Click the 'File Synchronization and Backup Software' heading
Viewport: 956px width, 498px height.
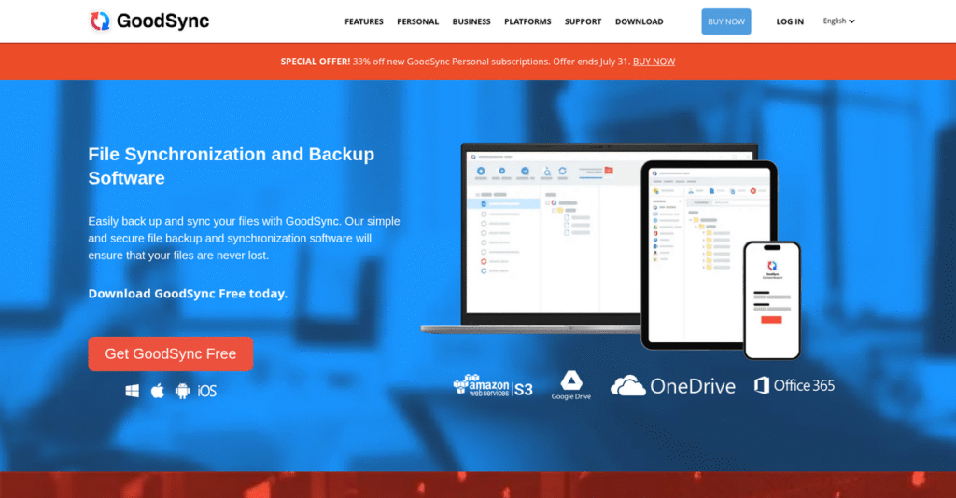click(x=232, y=166)
